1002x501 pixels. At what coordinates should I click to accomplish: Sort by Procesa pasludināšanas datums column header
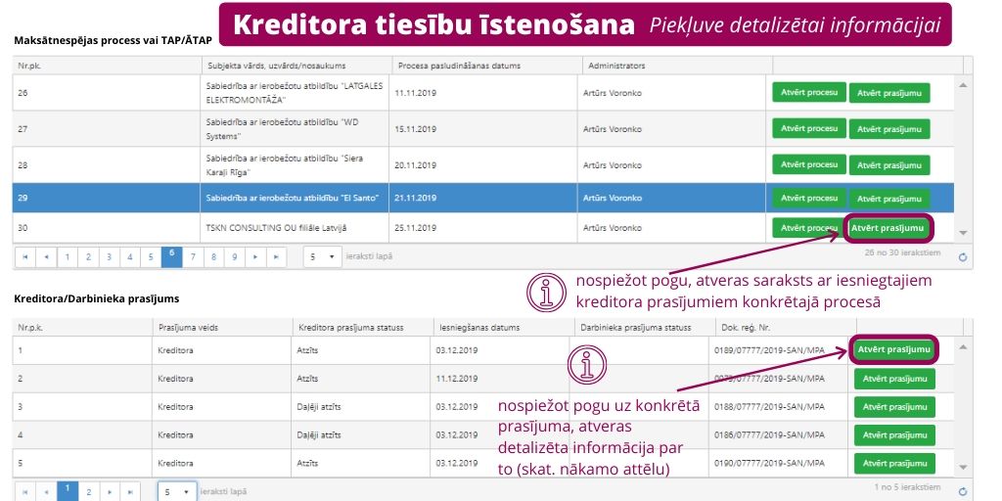point(460,66)
